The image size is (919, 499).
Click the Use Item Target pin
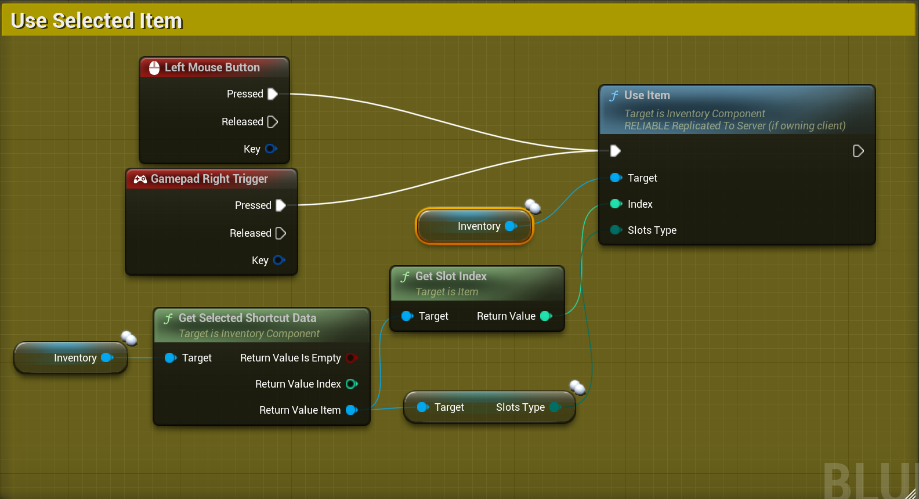[616, 178]
